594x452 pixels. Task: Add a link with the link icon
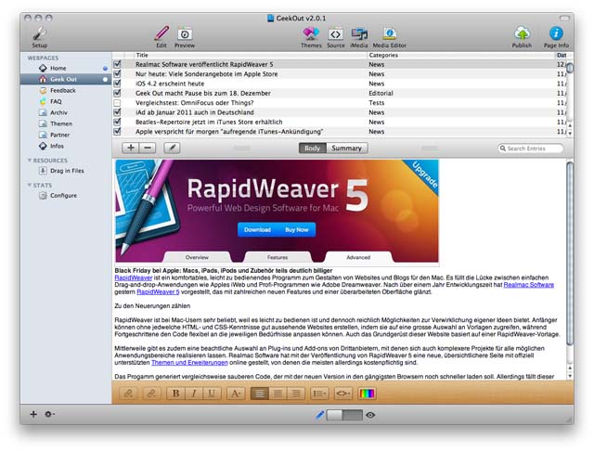tap(128, 394)
